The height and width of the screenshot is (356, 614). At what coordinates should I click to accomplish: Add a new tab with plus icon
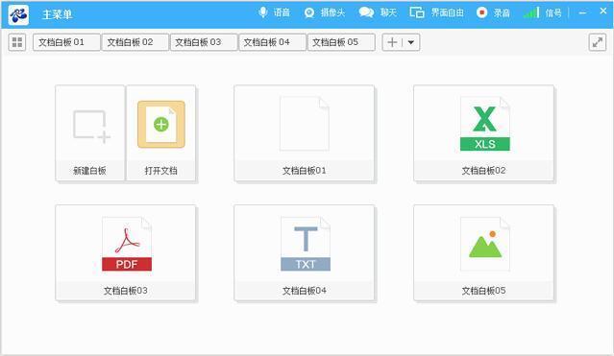pyautogui.click(x=392, y=42)
